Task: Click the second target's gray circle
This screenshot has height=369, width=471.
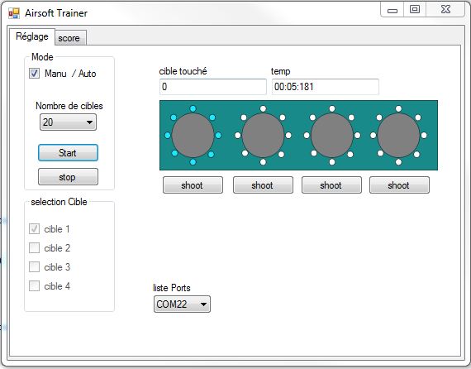Action: point(263,136)
